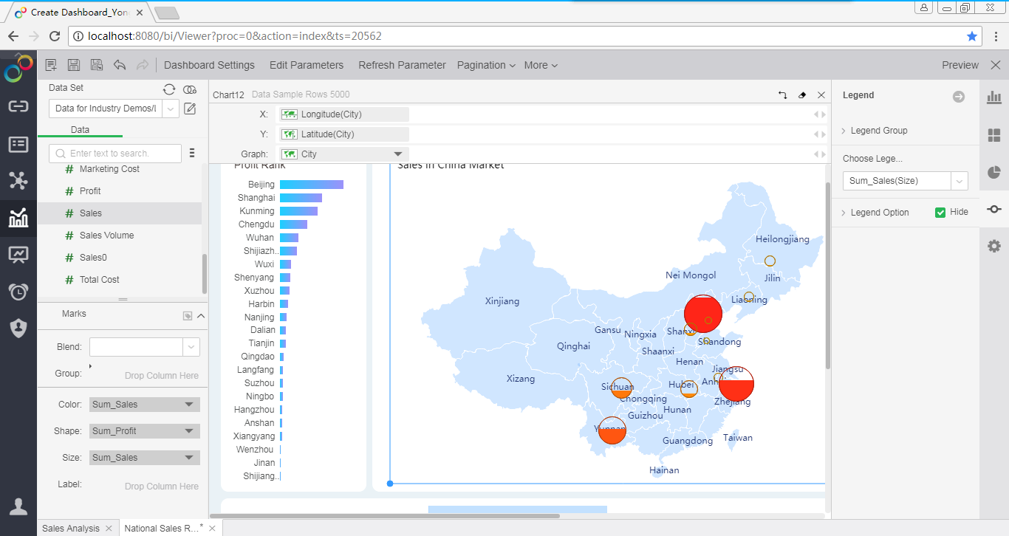
Task: Open the data set list module in sidebar
Action: click(18, 144)
